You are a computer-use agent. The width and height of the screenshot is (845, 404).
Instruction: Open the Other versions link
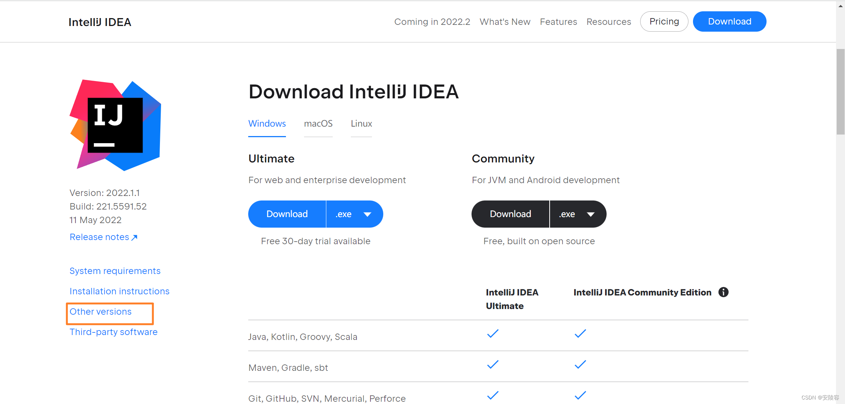(x=101, y=312)
